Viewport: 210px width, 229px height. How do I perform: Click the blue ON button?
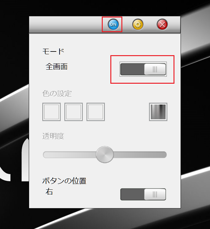113,25
